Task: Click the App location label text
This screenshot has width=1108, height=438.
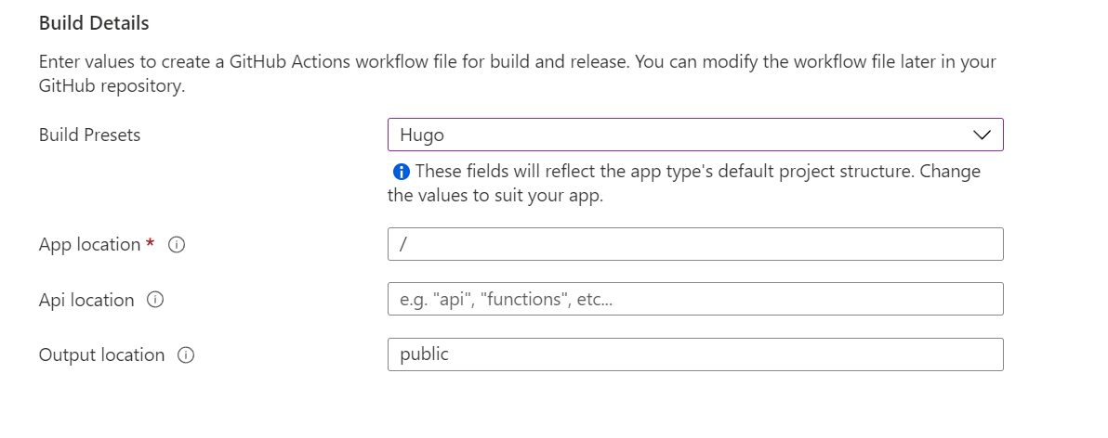Action: 89,245
